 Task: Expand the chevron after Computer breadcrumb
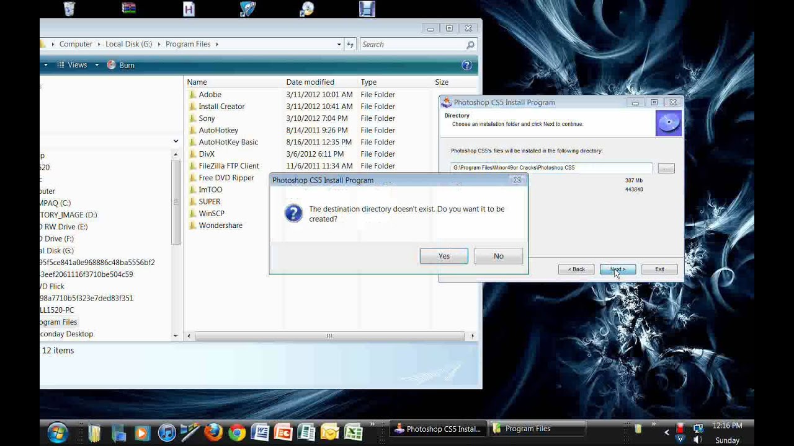tap(99, 44)
